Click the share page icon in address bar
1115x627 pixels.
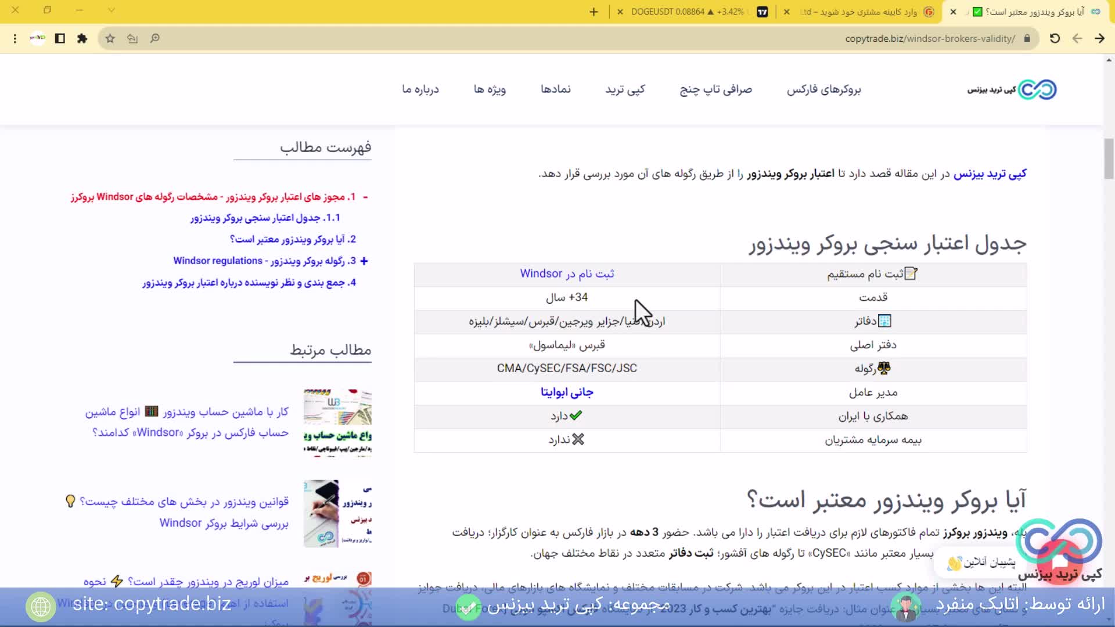point(132,38)
